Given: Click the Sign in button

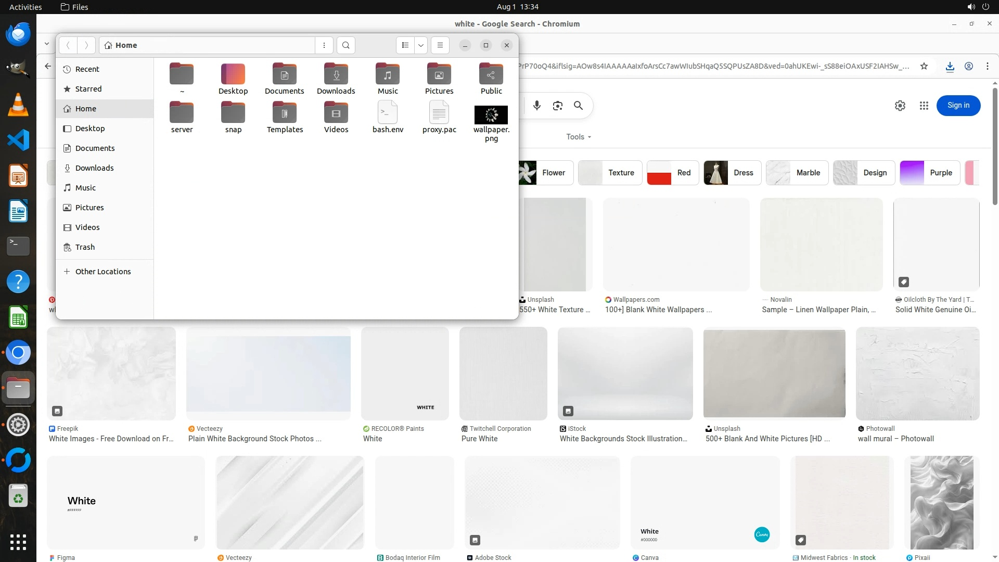Looking at the screenshot, I should tap(958, 106).
